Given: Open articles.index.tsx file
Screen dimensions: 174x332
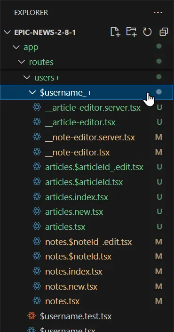Looking at the screenshot, I should pyautogui.click(x=77, y=197).
